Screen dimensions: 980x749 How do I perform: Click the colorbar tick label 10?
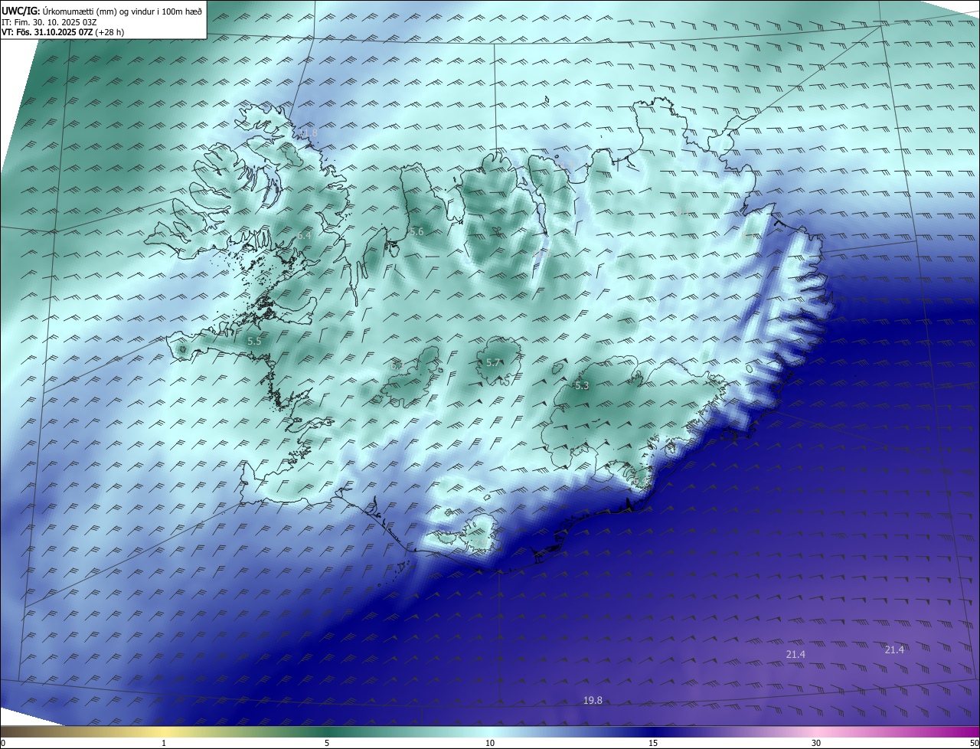pyautogui.click(x=490, y=743)
